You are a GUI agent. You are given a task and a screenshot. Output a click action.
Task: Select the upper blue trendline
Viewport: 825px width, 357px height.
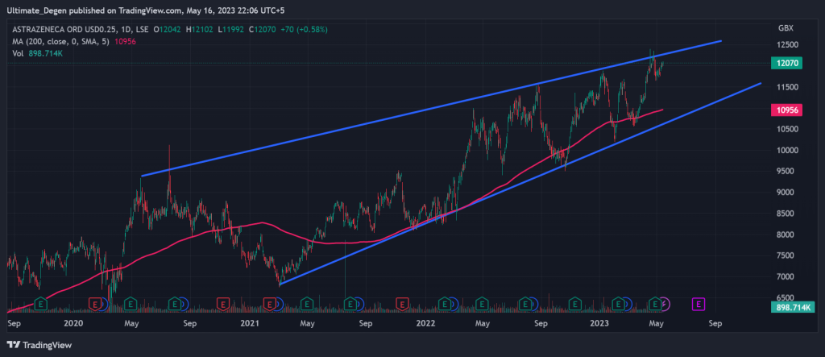tap(432, 108)
